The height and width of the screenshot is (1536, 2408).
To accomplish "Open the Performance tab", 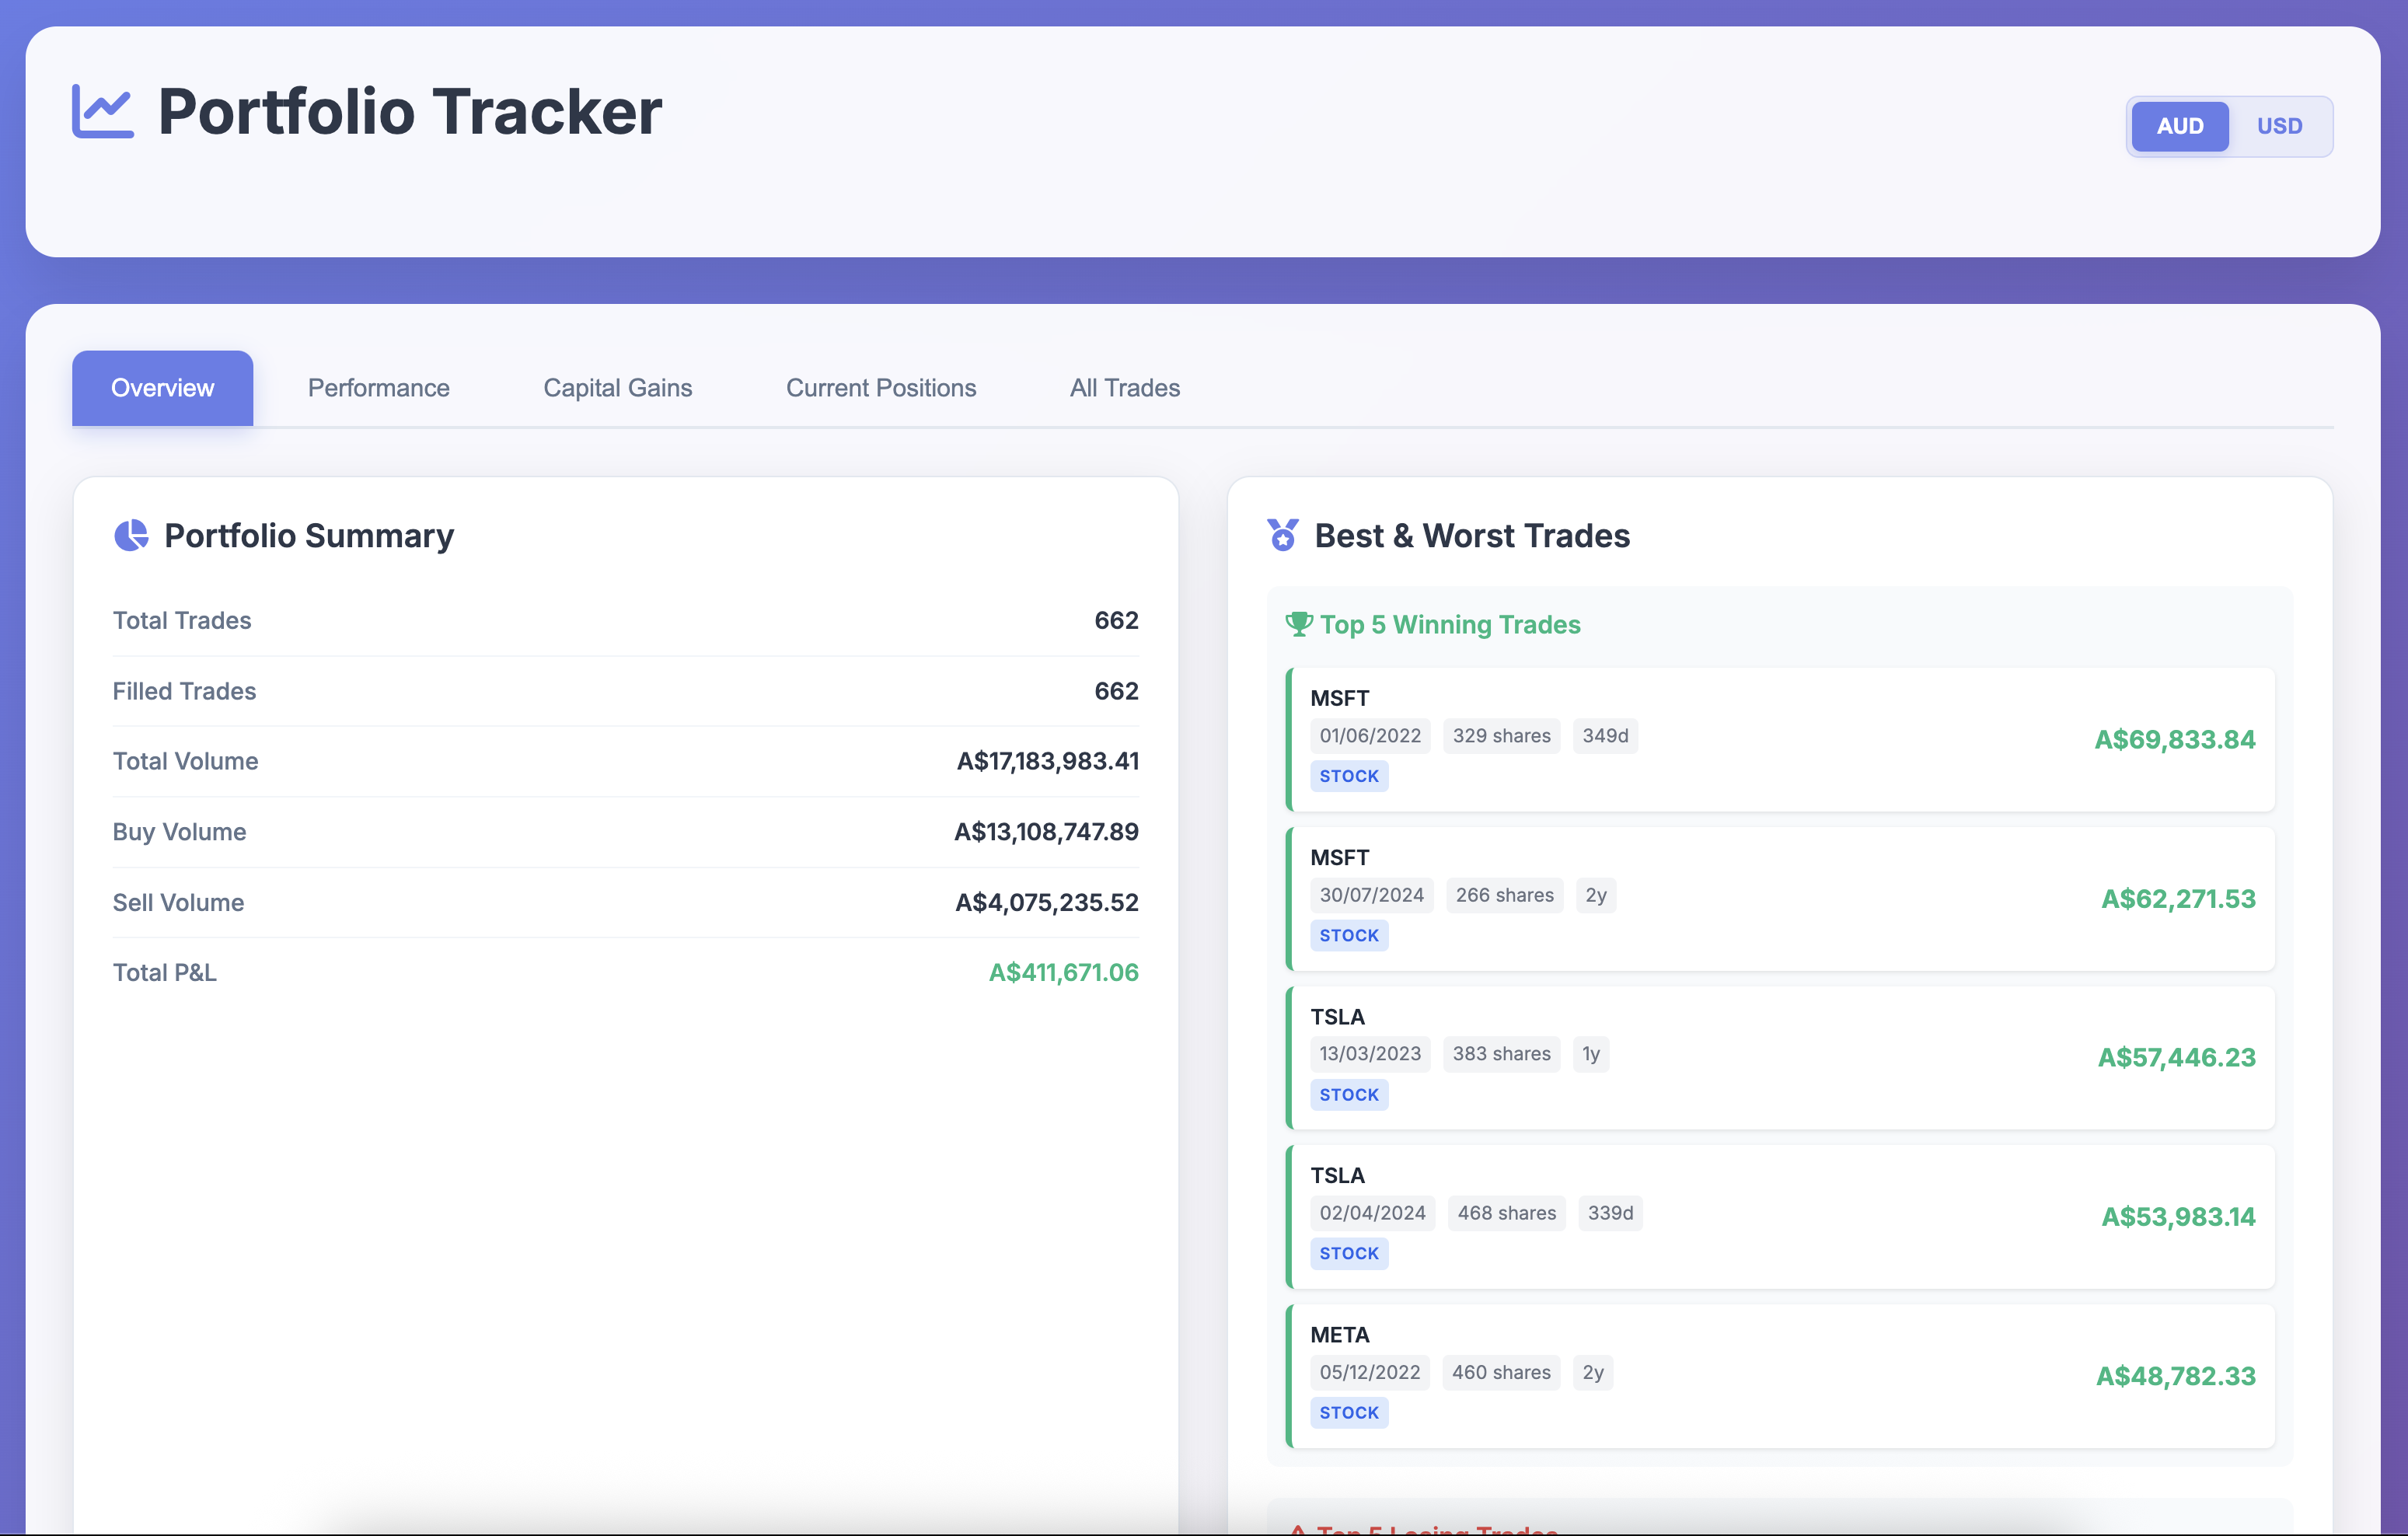I will pos(378,388).
